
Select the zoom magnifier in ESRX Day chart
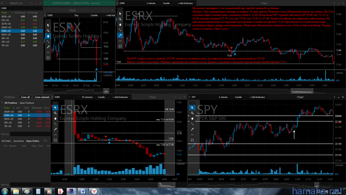pos(48,31)
